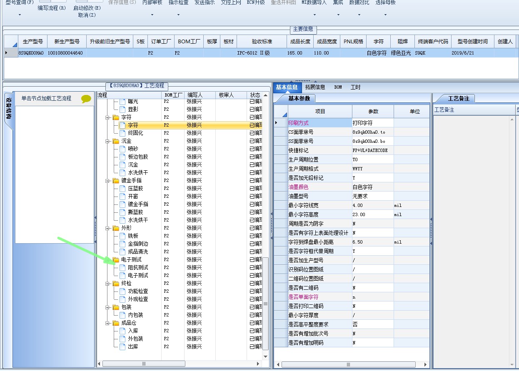Select the 工艺备注 tab
Viewport: 519px width, 371px height.
click(459, 99)
